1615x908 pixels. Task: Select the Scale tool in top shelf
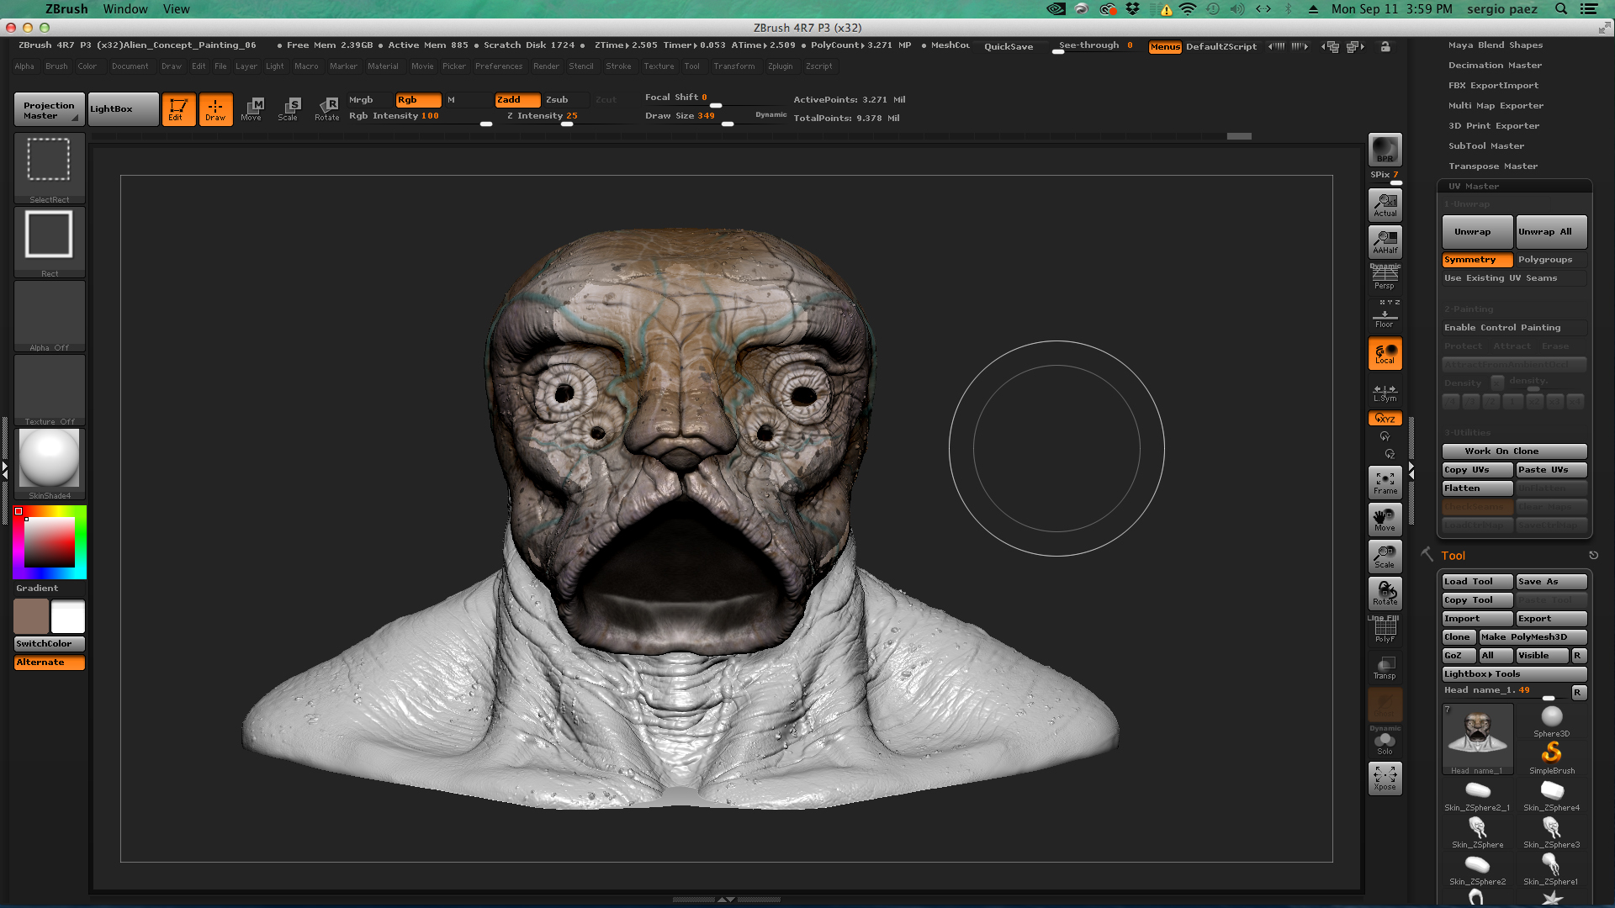click(289, 109)
